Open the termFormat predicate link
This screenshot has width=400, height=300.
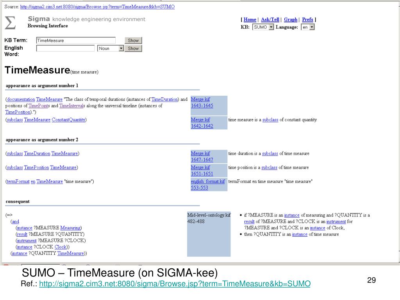click(18, 181)
